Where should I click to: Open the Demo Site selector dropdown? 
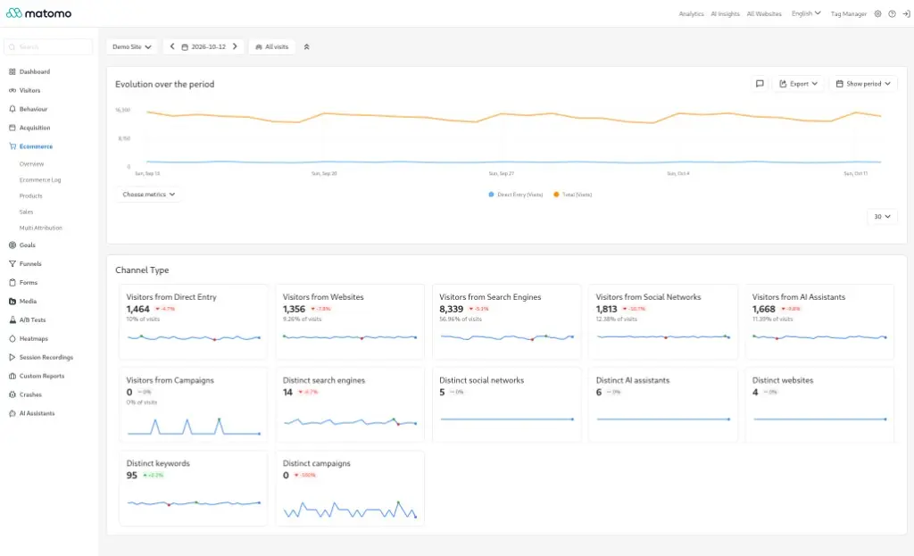click(132, 46)
